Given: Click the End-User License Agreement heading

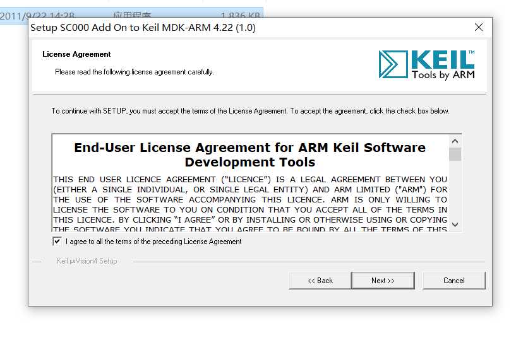Looking at the screenshot, I should 249,155.
